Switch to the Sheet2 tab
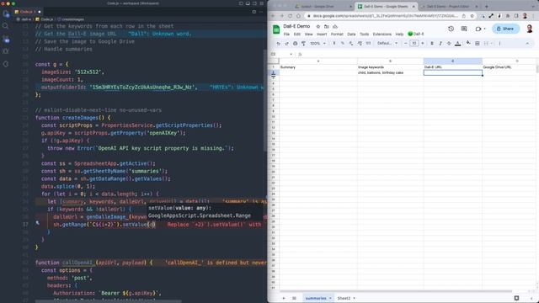Viewport: 539px width, 303px height. tap(344, 298)
